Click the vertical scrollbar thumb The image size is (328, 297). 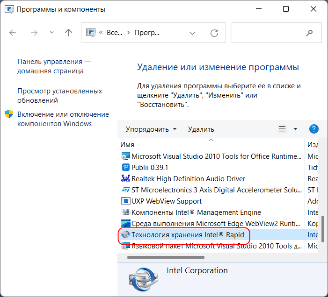point(323,229)
